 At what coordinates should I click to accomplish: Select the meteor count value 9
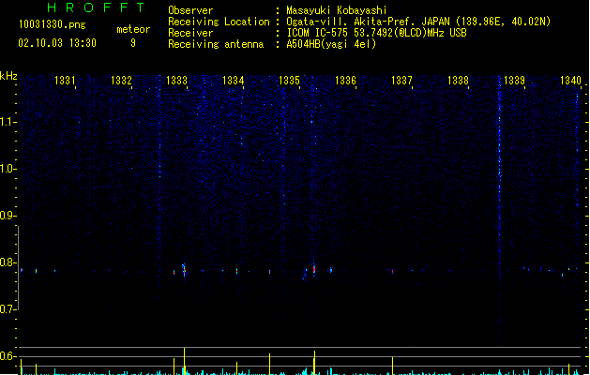pyautogui.click(x=133, y=43)
